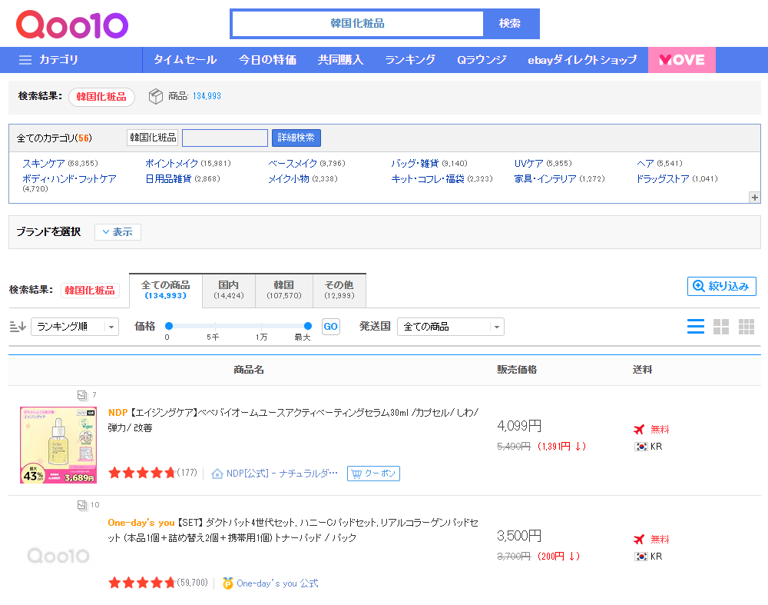Switch to list view layout
Screen dimensions: 768x605
(695, 327)
